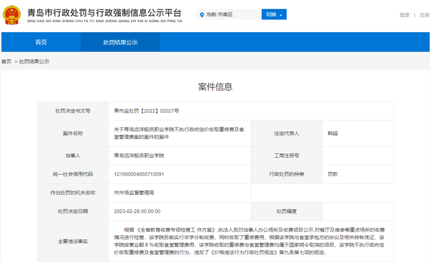Select the credit code 121000004955715091
The width and height of the screenshot is (430, 262).
pyautogui.click(x=139, y=174)
